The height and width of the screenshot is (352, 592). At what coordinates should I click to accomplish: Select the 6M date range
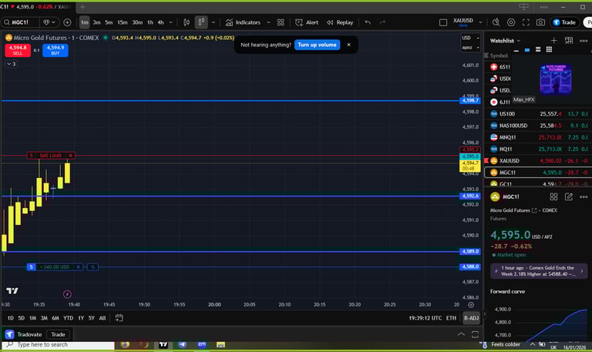click(x=55, y=318)
